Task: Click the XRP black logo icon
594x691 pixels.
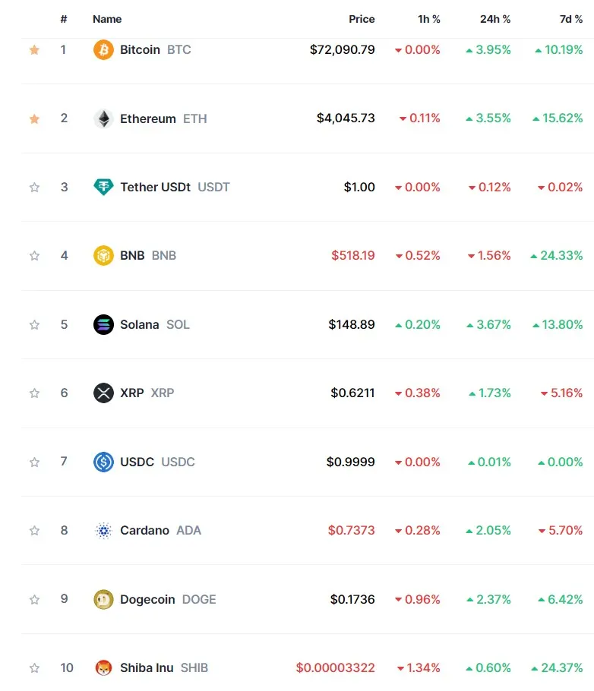Action: (x=103, y=393)
